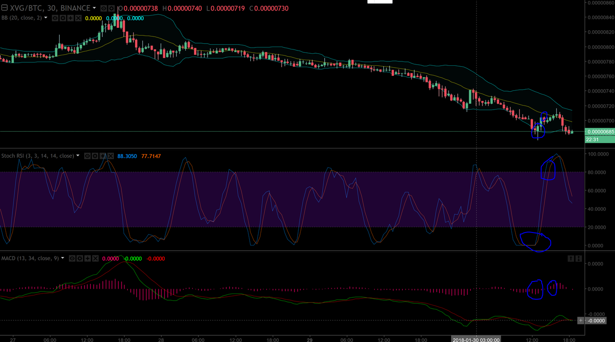615x342 pixels.
Task: Open the XVG/BTC symbol dropdown arrow
Action: coord(94,8)
